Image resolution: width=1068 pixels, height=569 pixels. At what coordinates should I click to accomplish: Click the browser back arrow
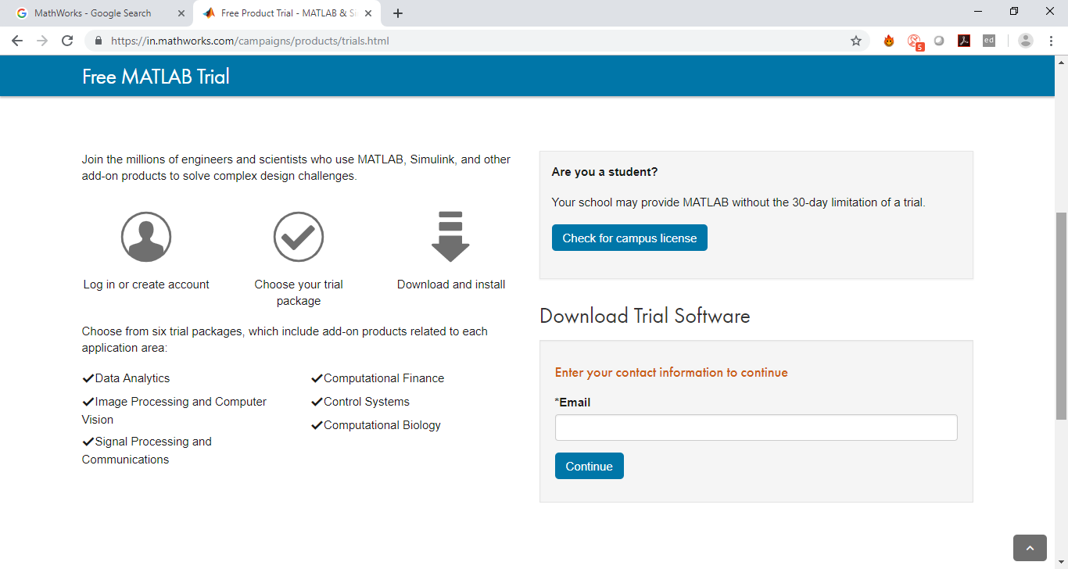click(17, 41)
